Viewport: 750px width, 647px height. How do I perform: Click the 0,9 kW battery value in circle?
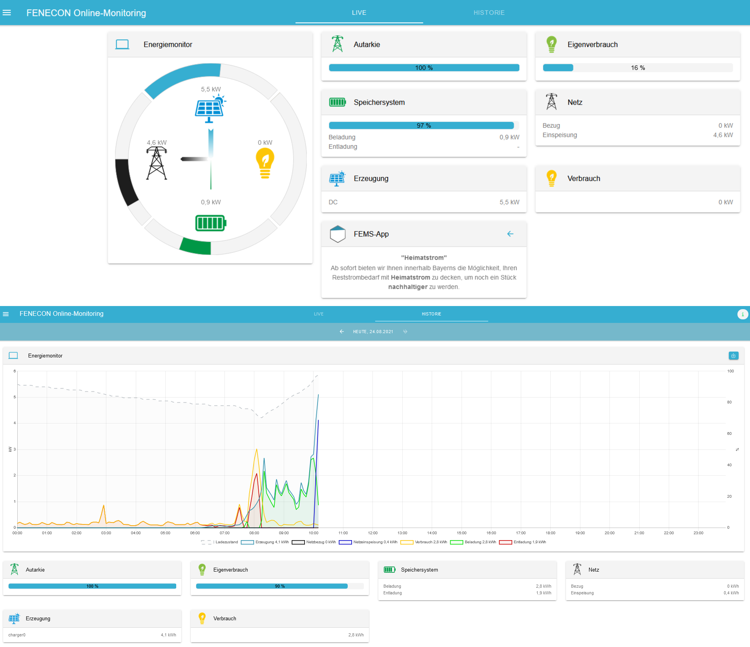point(211,202)
